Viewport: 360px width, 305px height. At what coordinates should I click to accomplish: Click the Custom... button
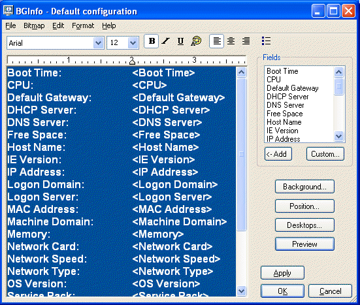point(325,153)
